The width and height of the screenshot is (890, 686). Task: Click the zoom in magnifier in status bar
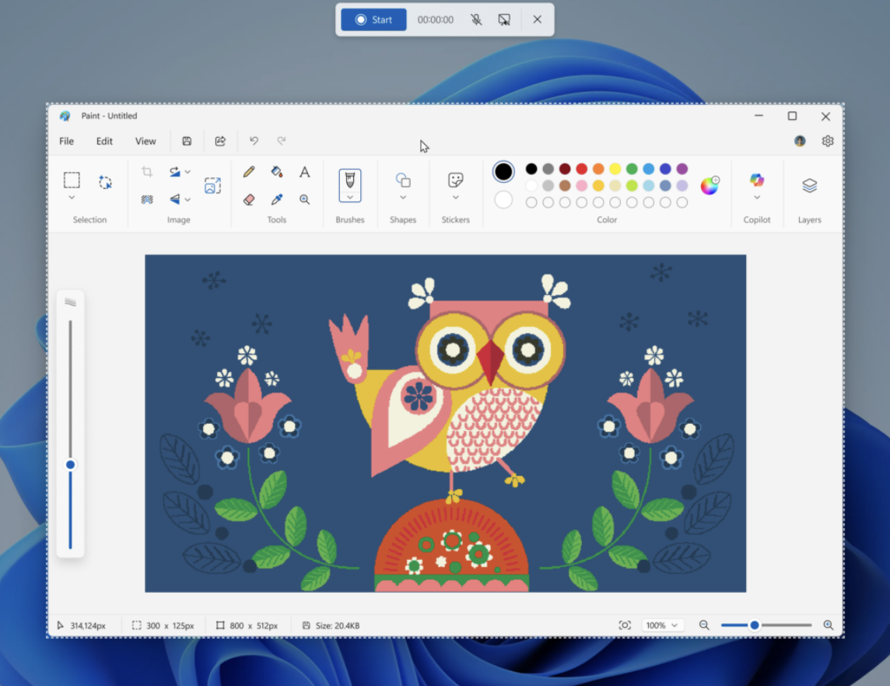pos(828,625)
